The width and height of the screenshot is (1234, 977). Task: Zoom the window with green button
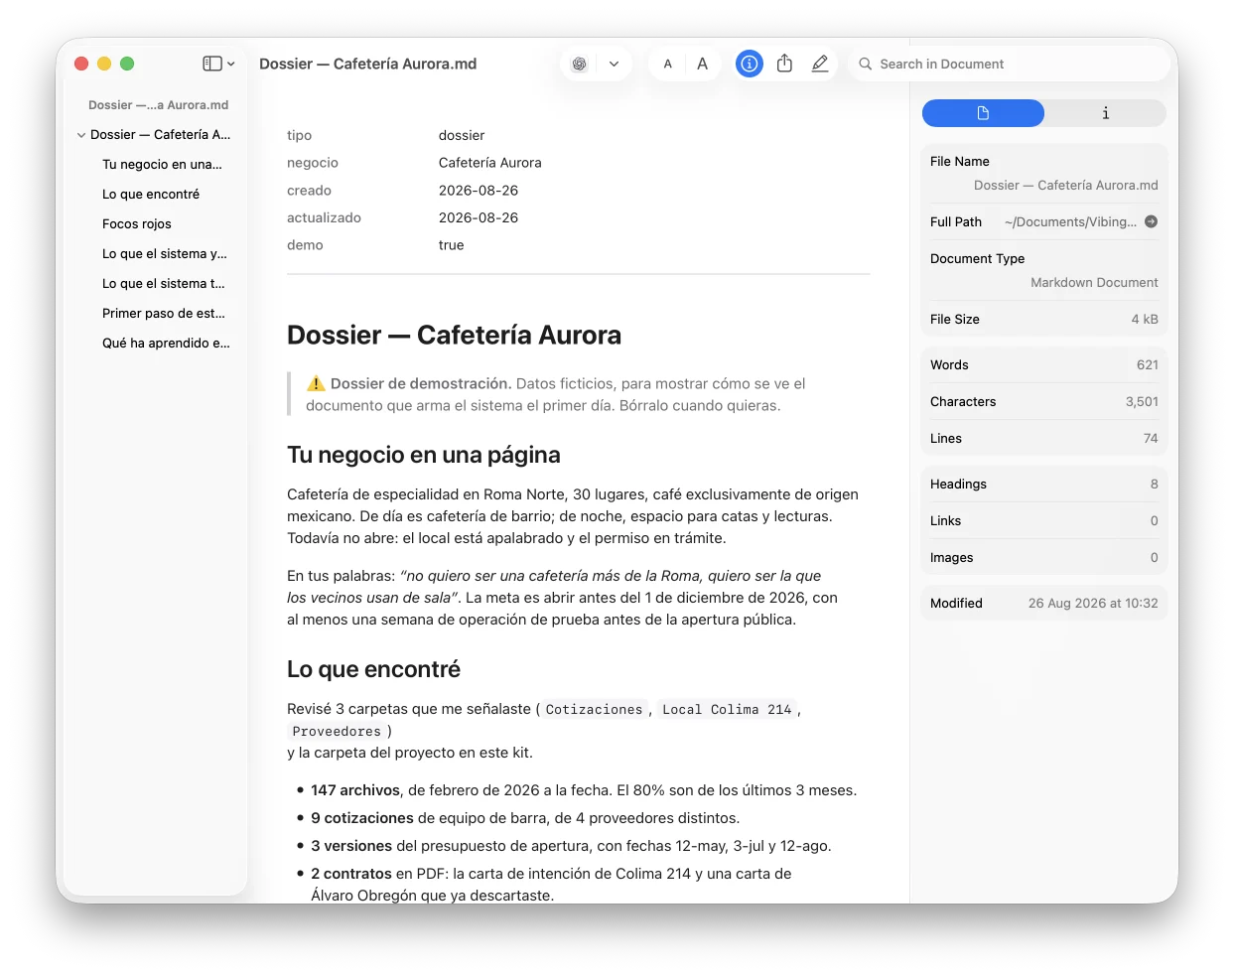pyautogui.click(x=127, y=64)
